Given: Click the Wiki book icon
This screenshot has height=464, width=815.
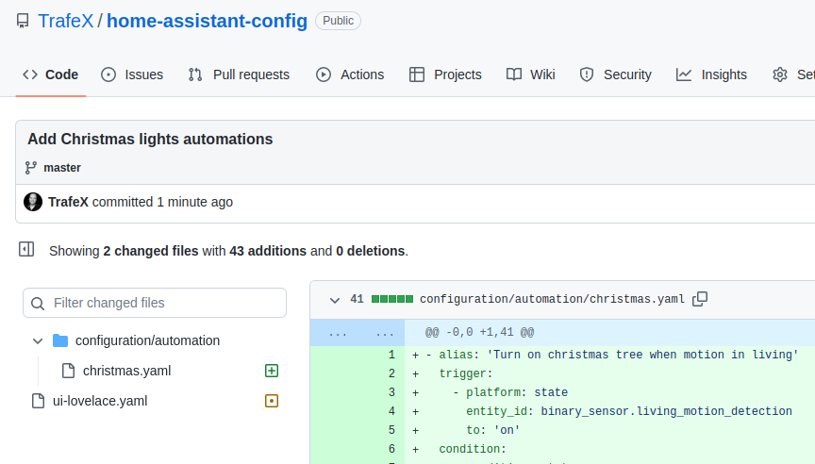Looking at the screenshot, I should [514, 75].
